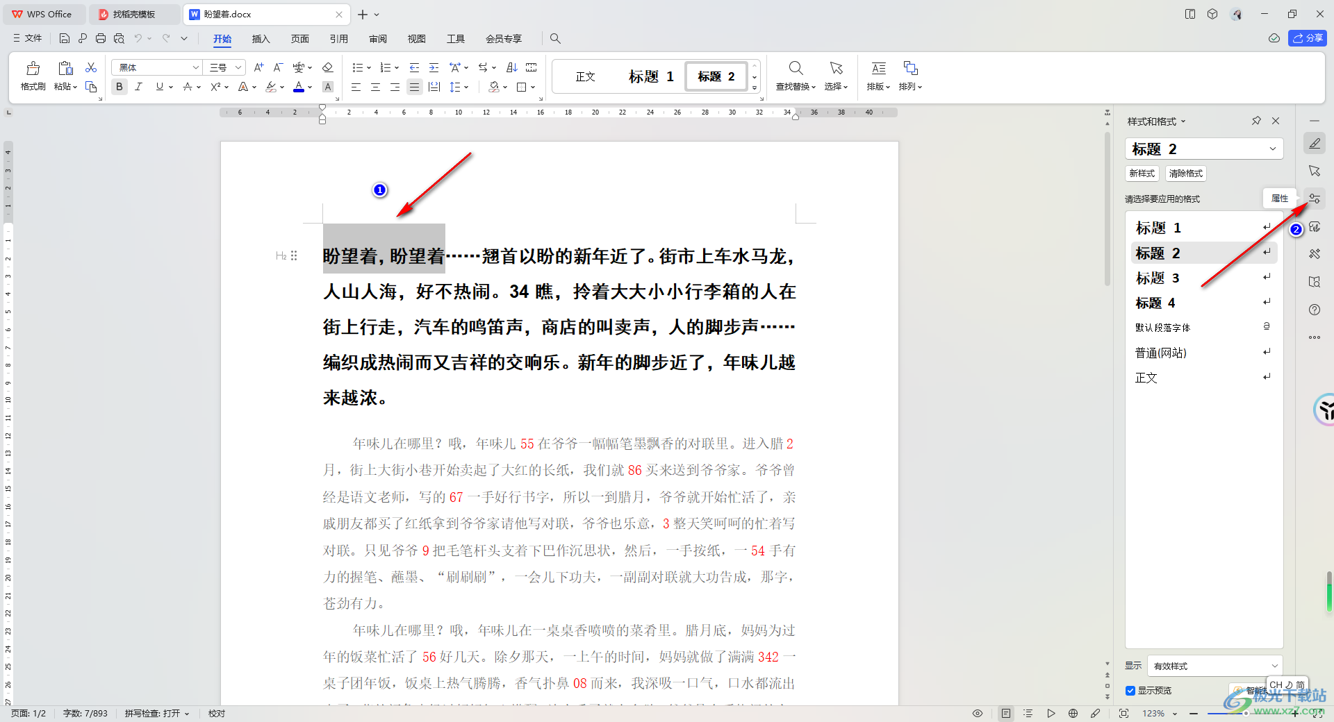Screen dimensions: 1334x722
Task: Pin the Styles and Formatting pane
Action: (1256, 121)
